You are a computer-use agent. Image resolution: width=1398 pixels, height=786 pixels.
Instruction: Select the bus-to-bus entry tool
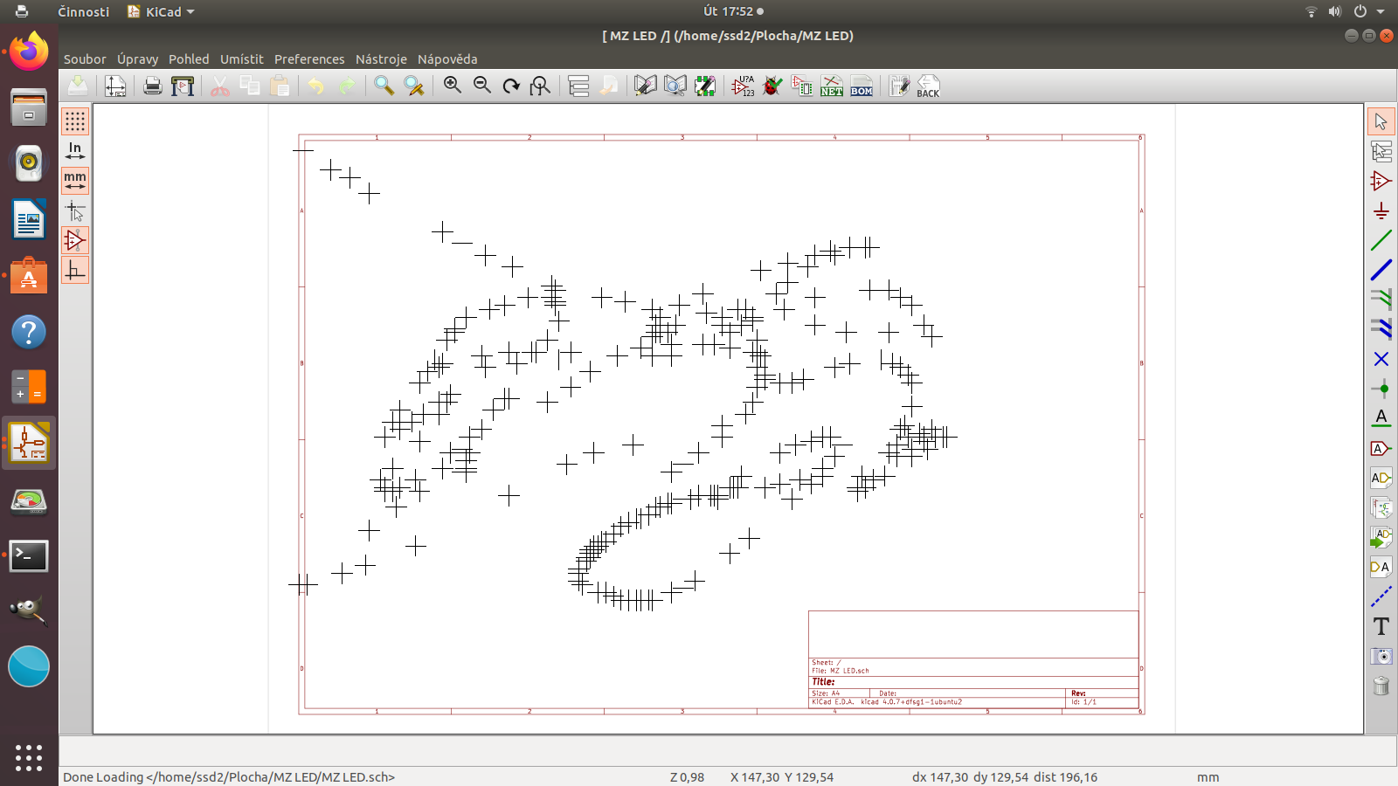tap(1381, 329)
